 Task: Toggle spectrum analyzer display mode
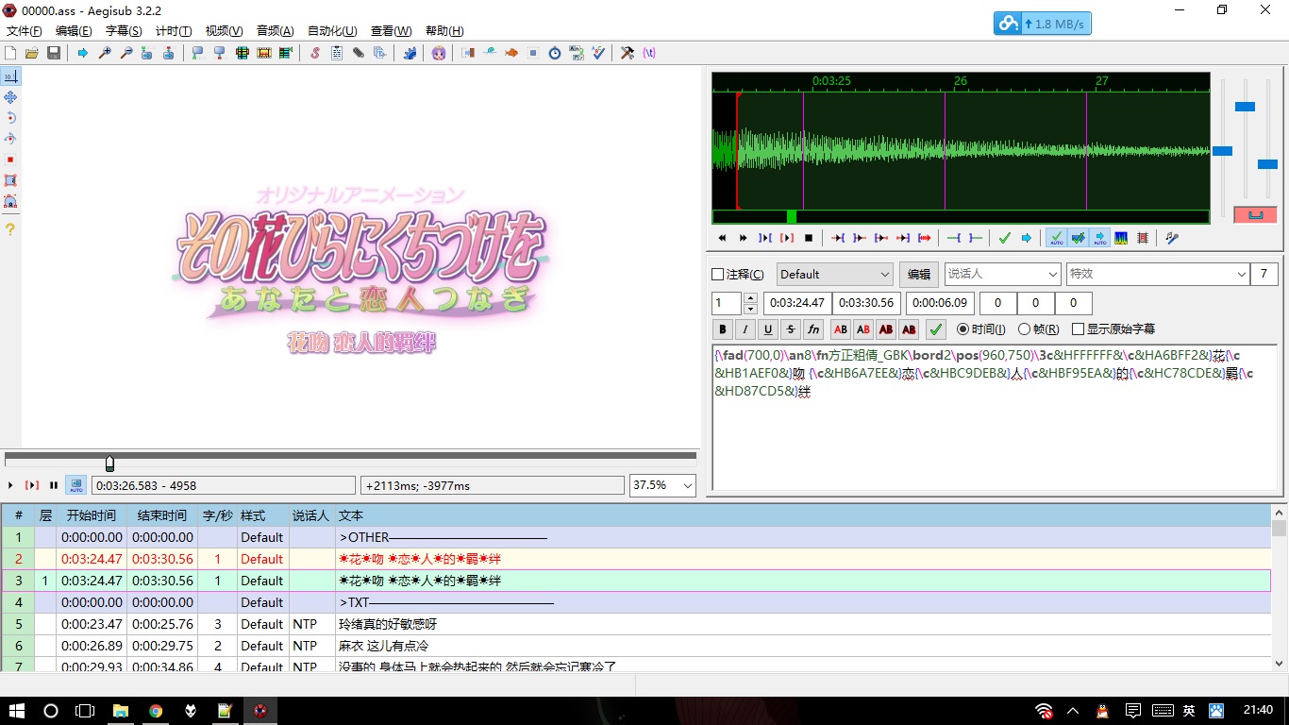1121,238
